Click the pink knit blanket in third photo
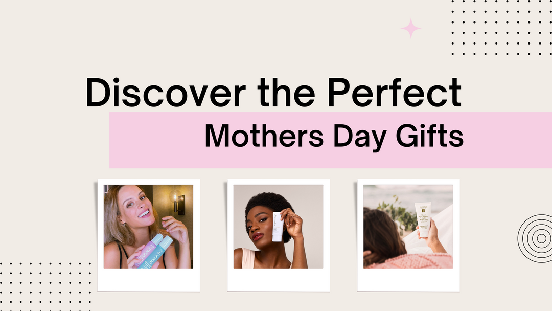The width and height of the screenshot is (552, 311). coord(409,260)
